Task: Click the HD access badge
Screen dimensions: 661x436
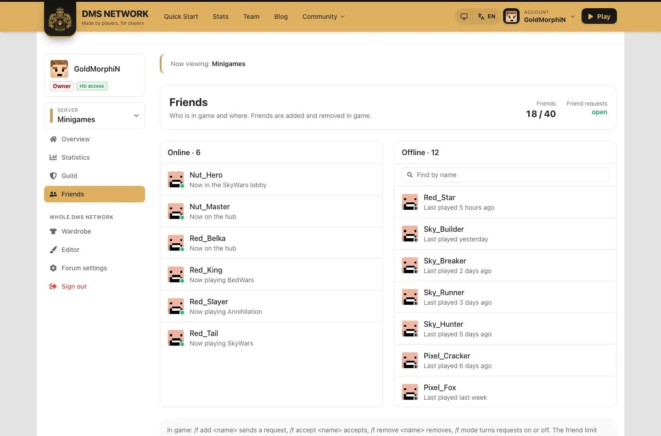Action: (92, 86)
